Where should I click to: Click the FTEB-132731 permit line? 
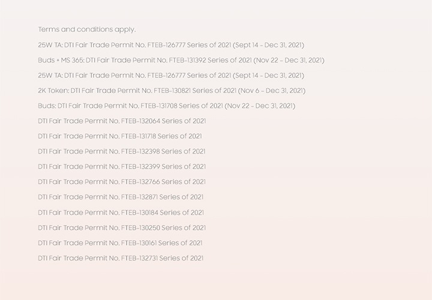click(121, 258)
